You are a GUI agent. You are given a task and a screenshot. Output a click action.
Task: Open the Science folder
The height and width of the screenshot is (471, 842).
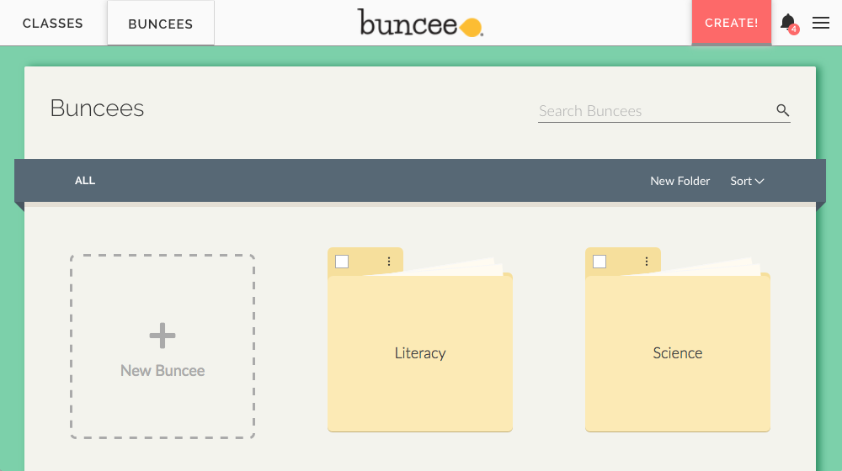[677, 353]
